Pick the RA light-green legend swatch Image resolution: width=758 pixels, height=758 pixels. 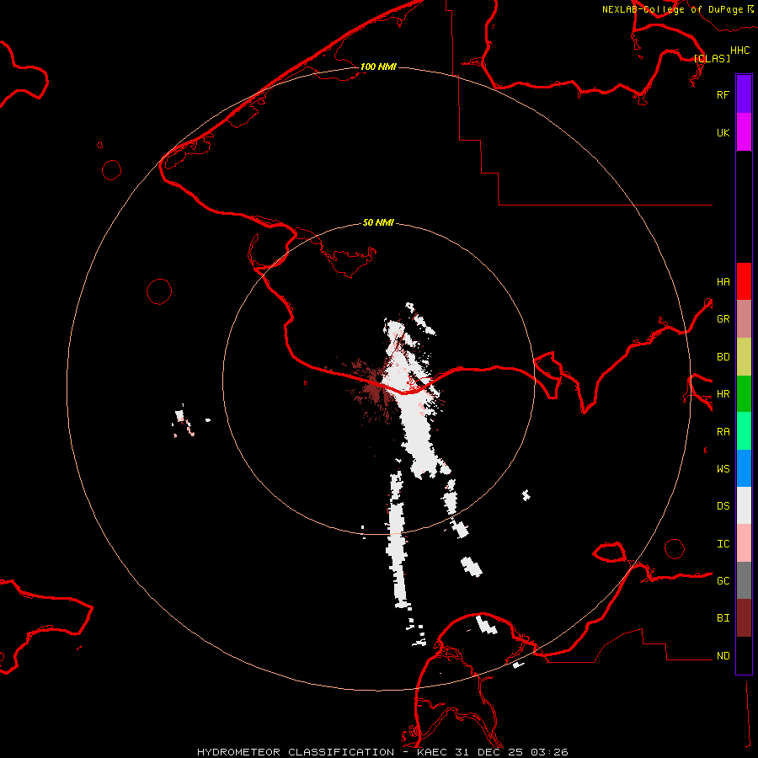click(744, 431)
